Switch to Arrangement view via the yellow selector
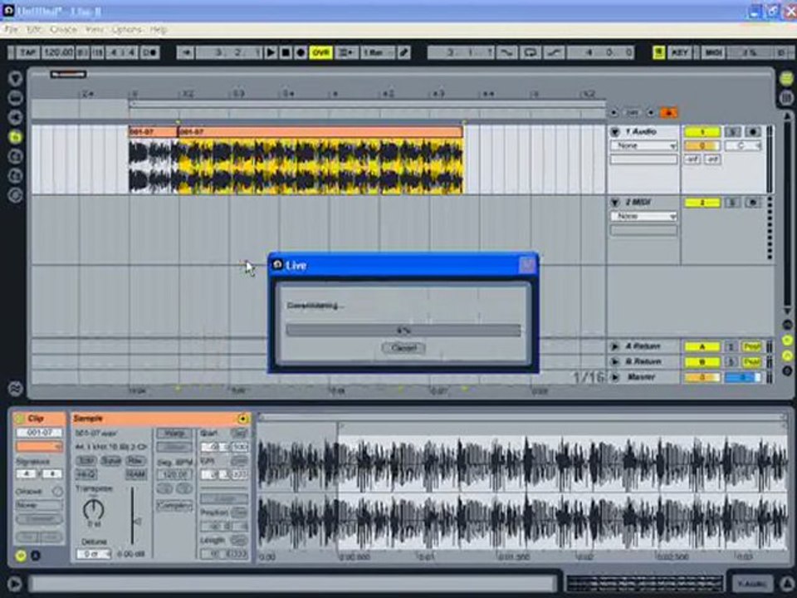797x598 pixels. tap(786, 78)
